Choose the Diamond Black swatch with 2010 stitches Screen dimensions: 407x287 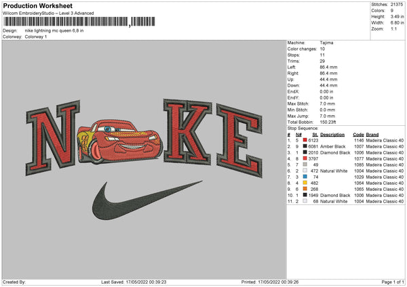pyautogui.click(x=305, y=152)
